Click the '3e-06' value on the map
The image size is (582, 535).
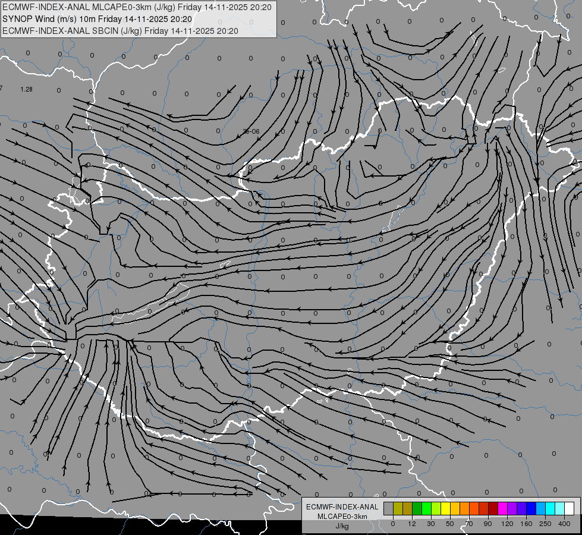click(251, 131)
